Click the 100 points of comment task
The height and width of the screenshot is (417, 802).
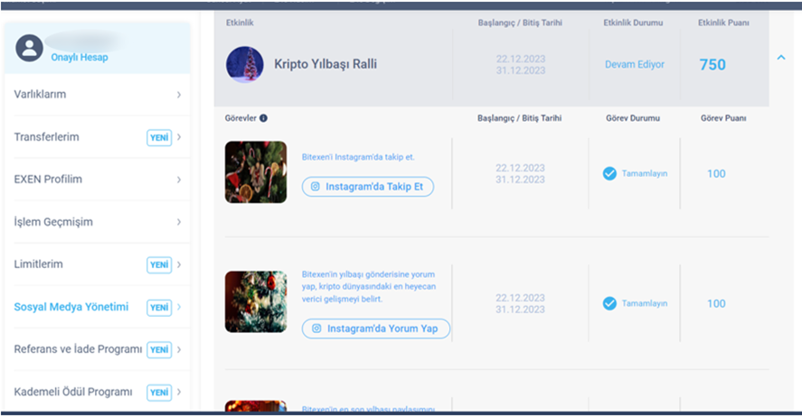[716, 303]
